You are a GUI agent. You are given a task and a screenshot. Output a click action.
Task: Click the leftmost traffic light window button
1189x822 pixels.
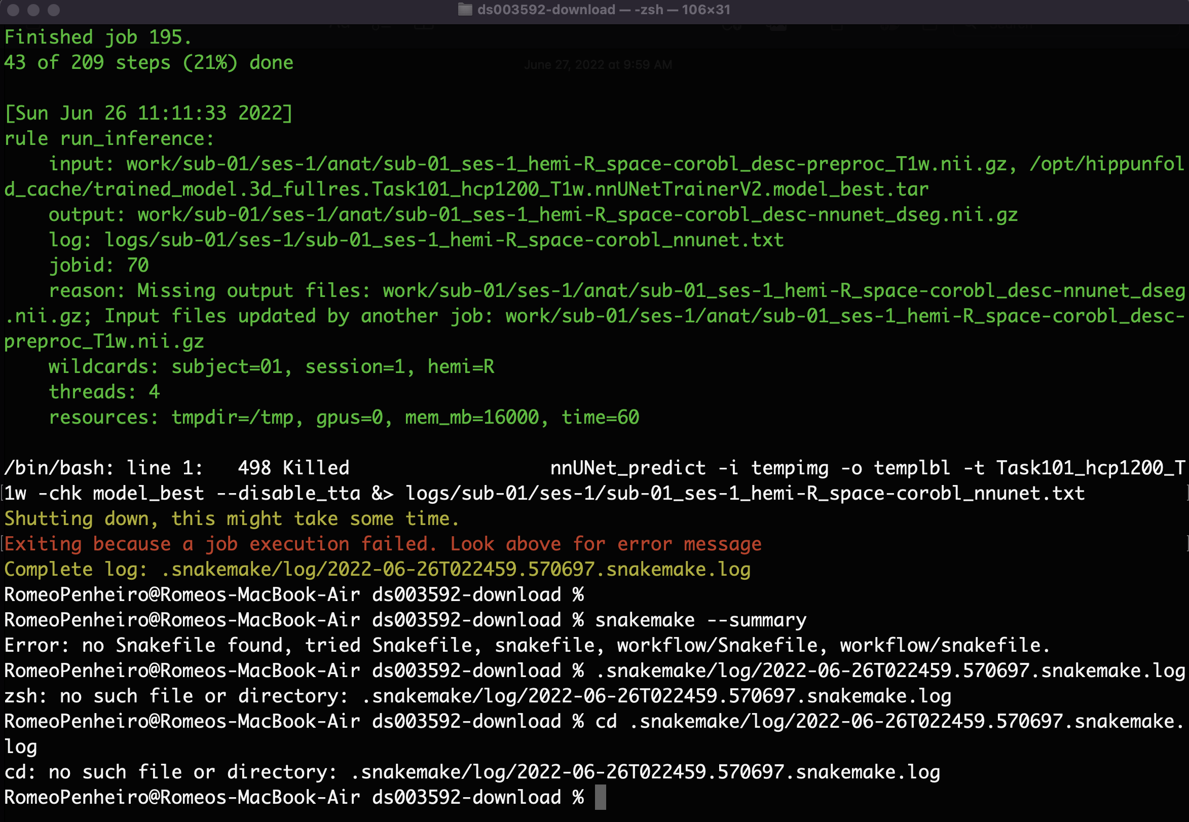tap(14, 10)
